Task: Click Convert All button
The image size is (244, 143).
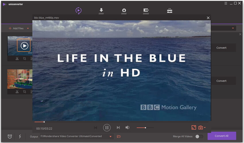Action: tap(222, 136)
